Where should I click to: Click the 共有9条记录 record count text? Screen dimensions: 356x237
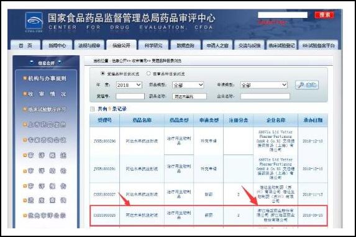(x=112, y=109)
